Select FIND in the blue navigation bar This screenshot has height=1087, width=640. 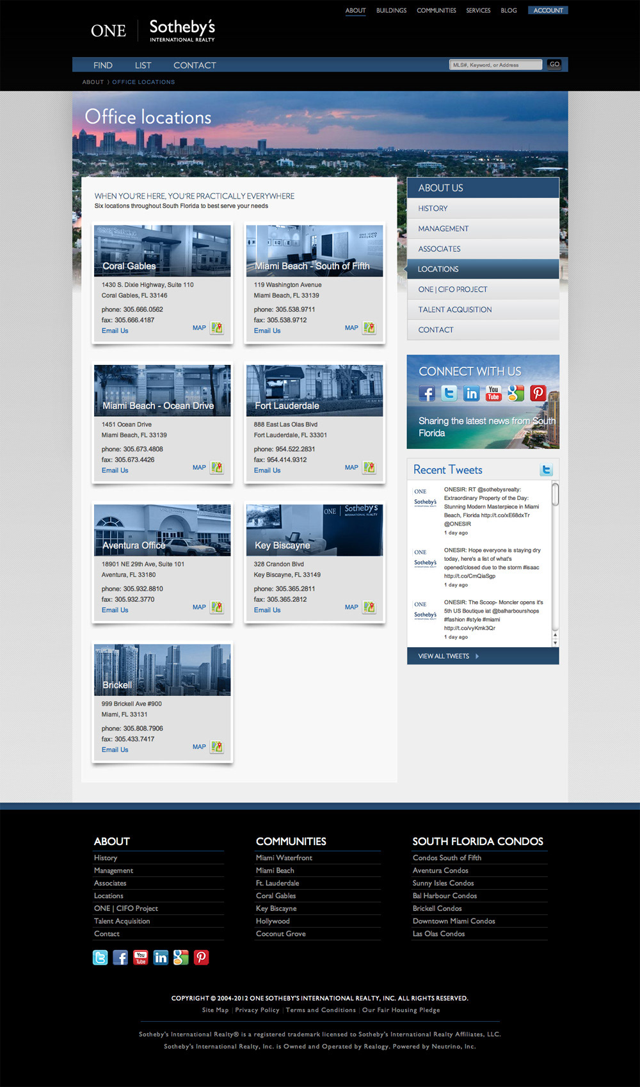103,65
